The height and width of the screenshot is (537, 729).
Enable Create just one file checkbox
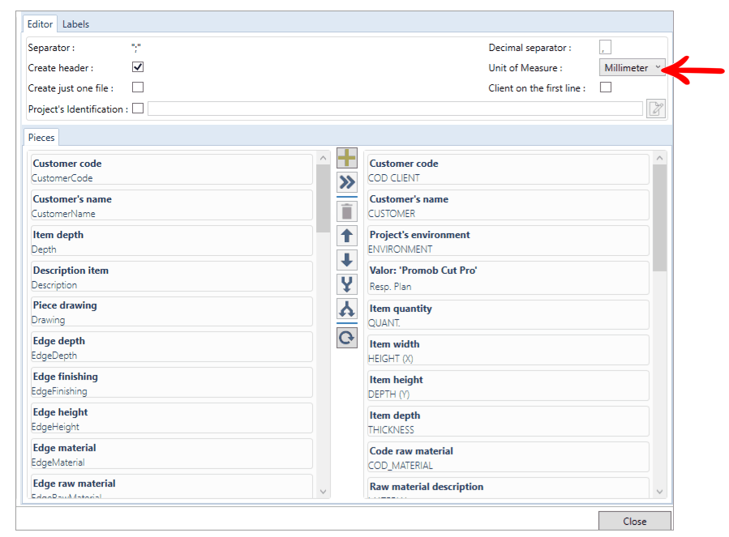pyautogui.click(x=138, y=87)
